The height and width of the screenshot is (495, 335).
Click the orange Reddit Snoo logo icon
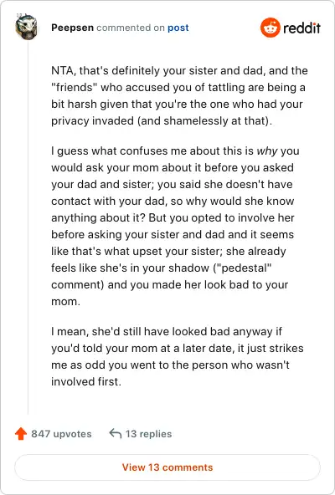point(271,28)
